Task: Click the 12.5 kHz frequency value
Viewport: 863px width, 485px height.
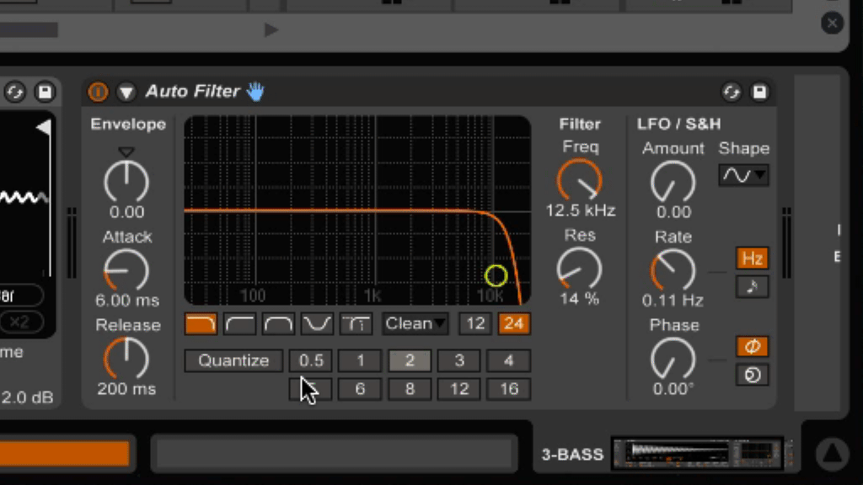Action: pos(580,211)
